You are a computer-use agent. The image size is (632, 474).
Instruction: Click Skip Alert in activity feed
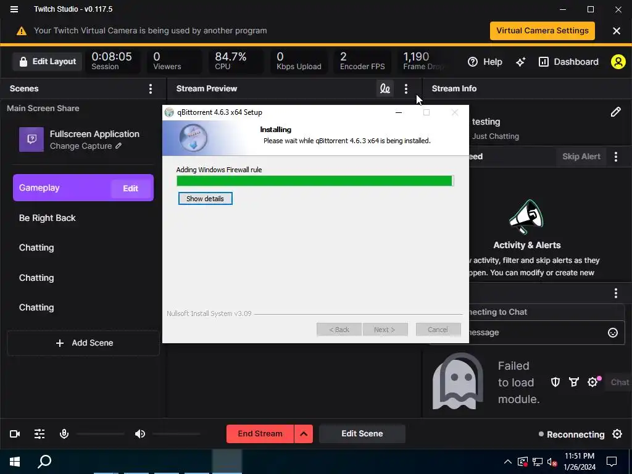click(x=581, y=156)
